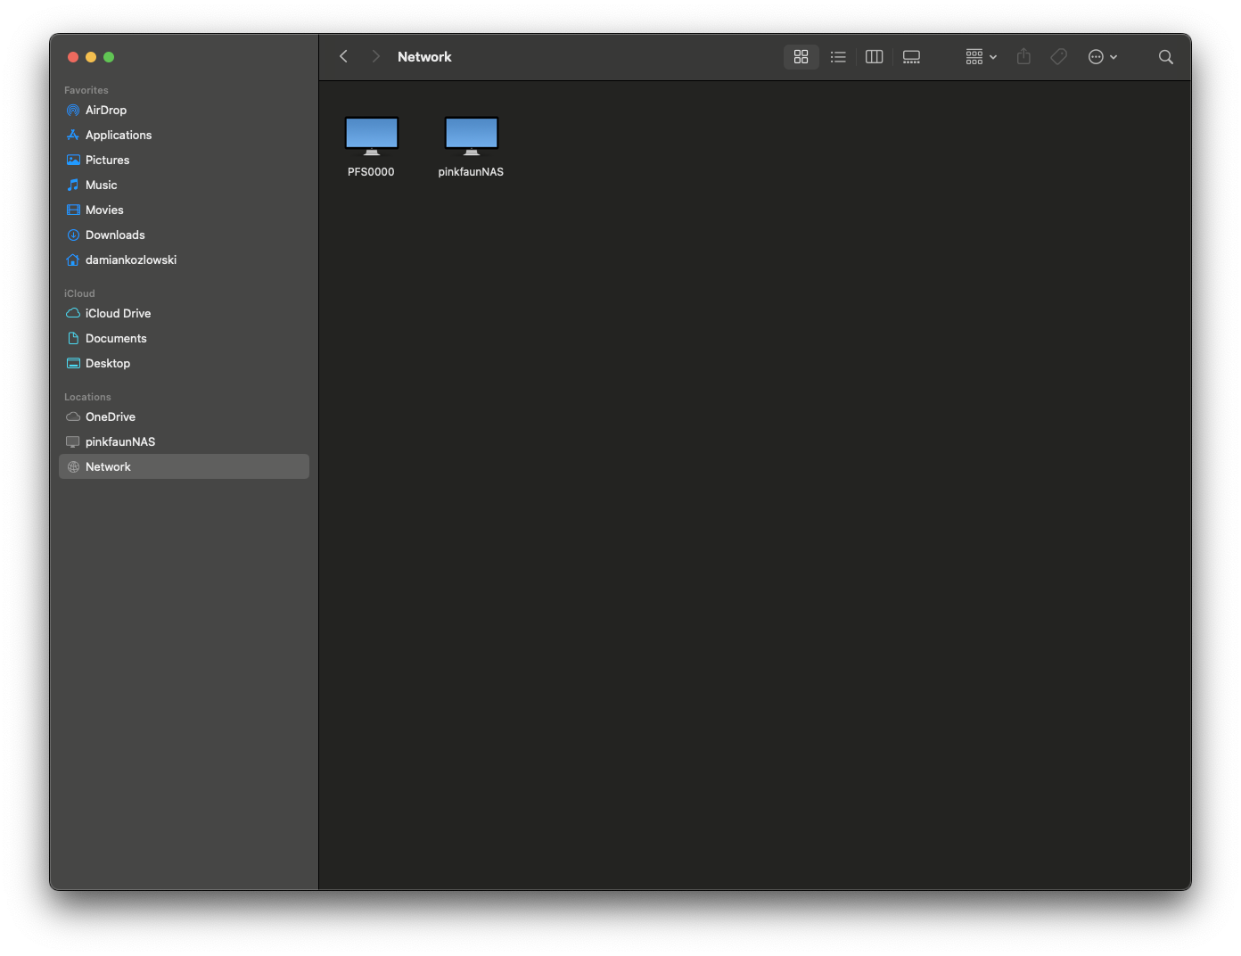Screen dimensions: 1241x956
Task: Select Desktop in the sidebar
Action: pos(184,363)
